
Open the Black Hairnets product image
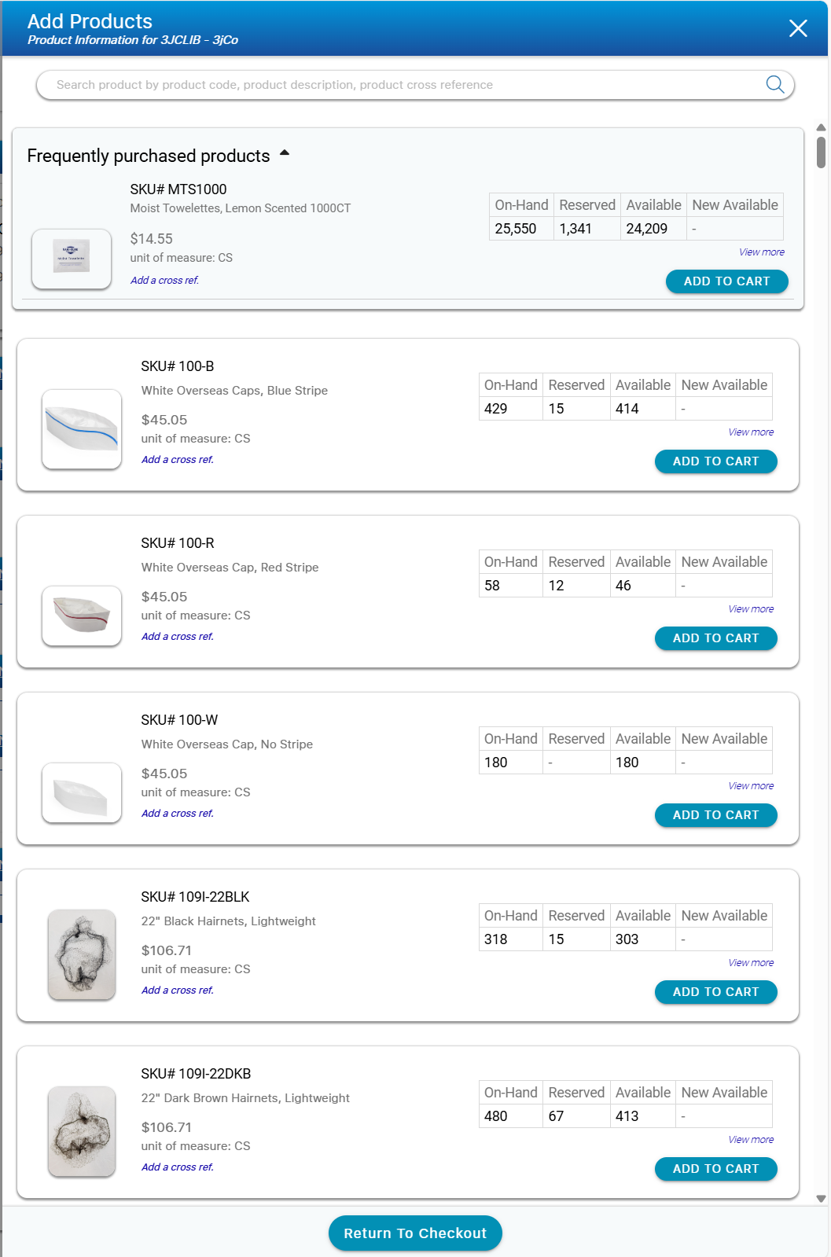82,954
